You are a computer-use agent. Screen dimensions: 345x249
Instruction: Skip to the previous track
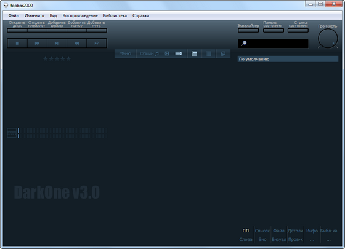tap(37, 43)
